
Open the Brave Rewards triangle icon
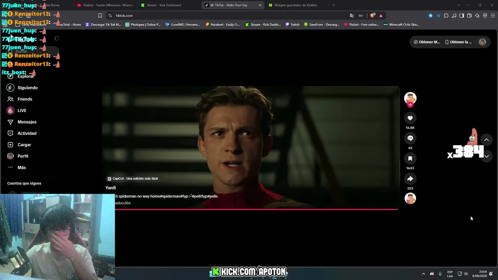click(x=381, y=16)
